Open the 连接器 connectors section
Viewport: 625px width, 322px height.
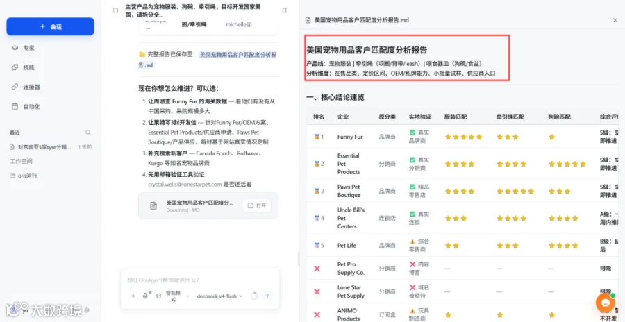(x=26, y=87)
